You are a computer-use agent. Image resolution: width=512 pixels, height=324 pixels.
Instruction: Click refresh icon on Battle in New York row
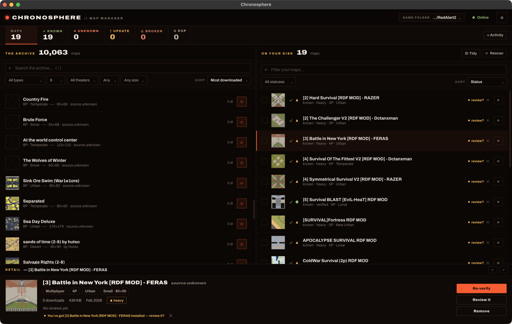point(498,141)
